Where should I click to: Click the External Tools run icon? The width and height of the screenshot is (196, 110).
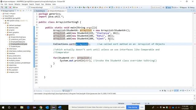88,7
